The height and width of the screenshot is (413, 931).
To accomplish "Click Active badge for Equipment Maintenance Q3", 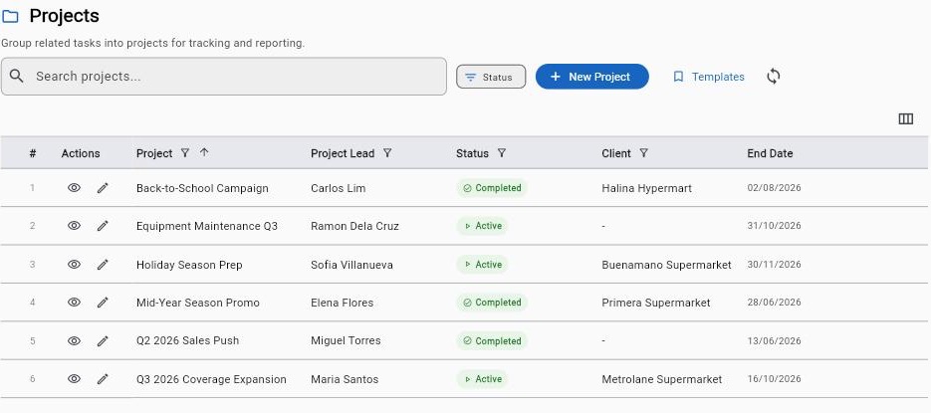I will point(482,226).
